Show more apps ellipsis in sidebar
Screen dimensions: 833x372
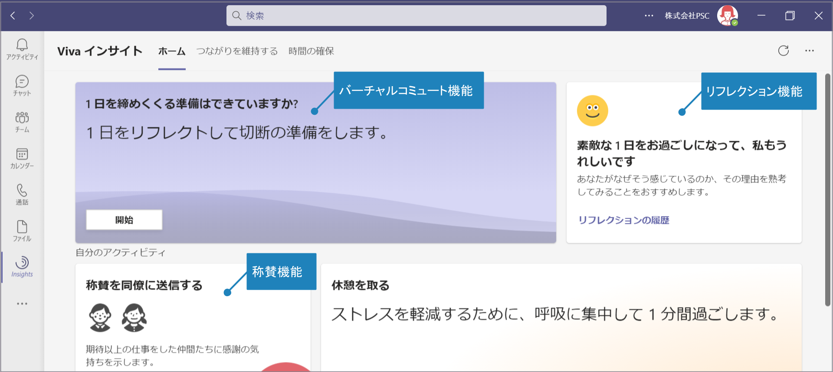22,304
